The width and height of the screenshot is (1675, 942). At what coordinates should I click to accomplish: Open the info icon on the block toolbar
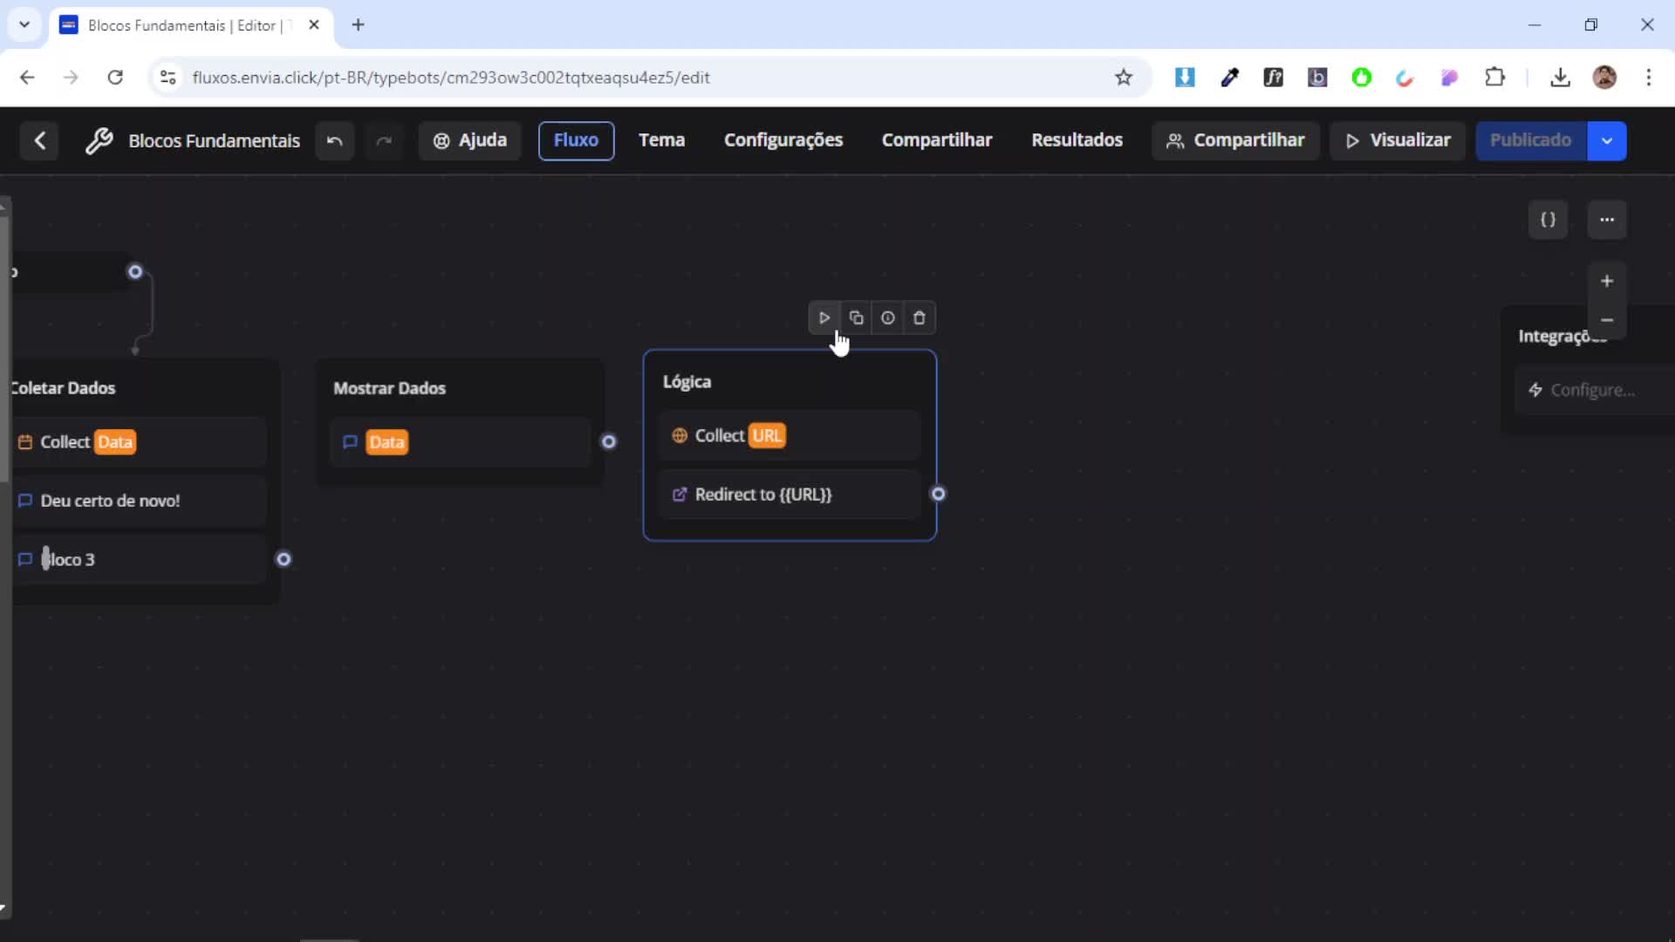click(887, 317)
